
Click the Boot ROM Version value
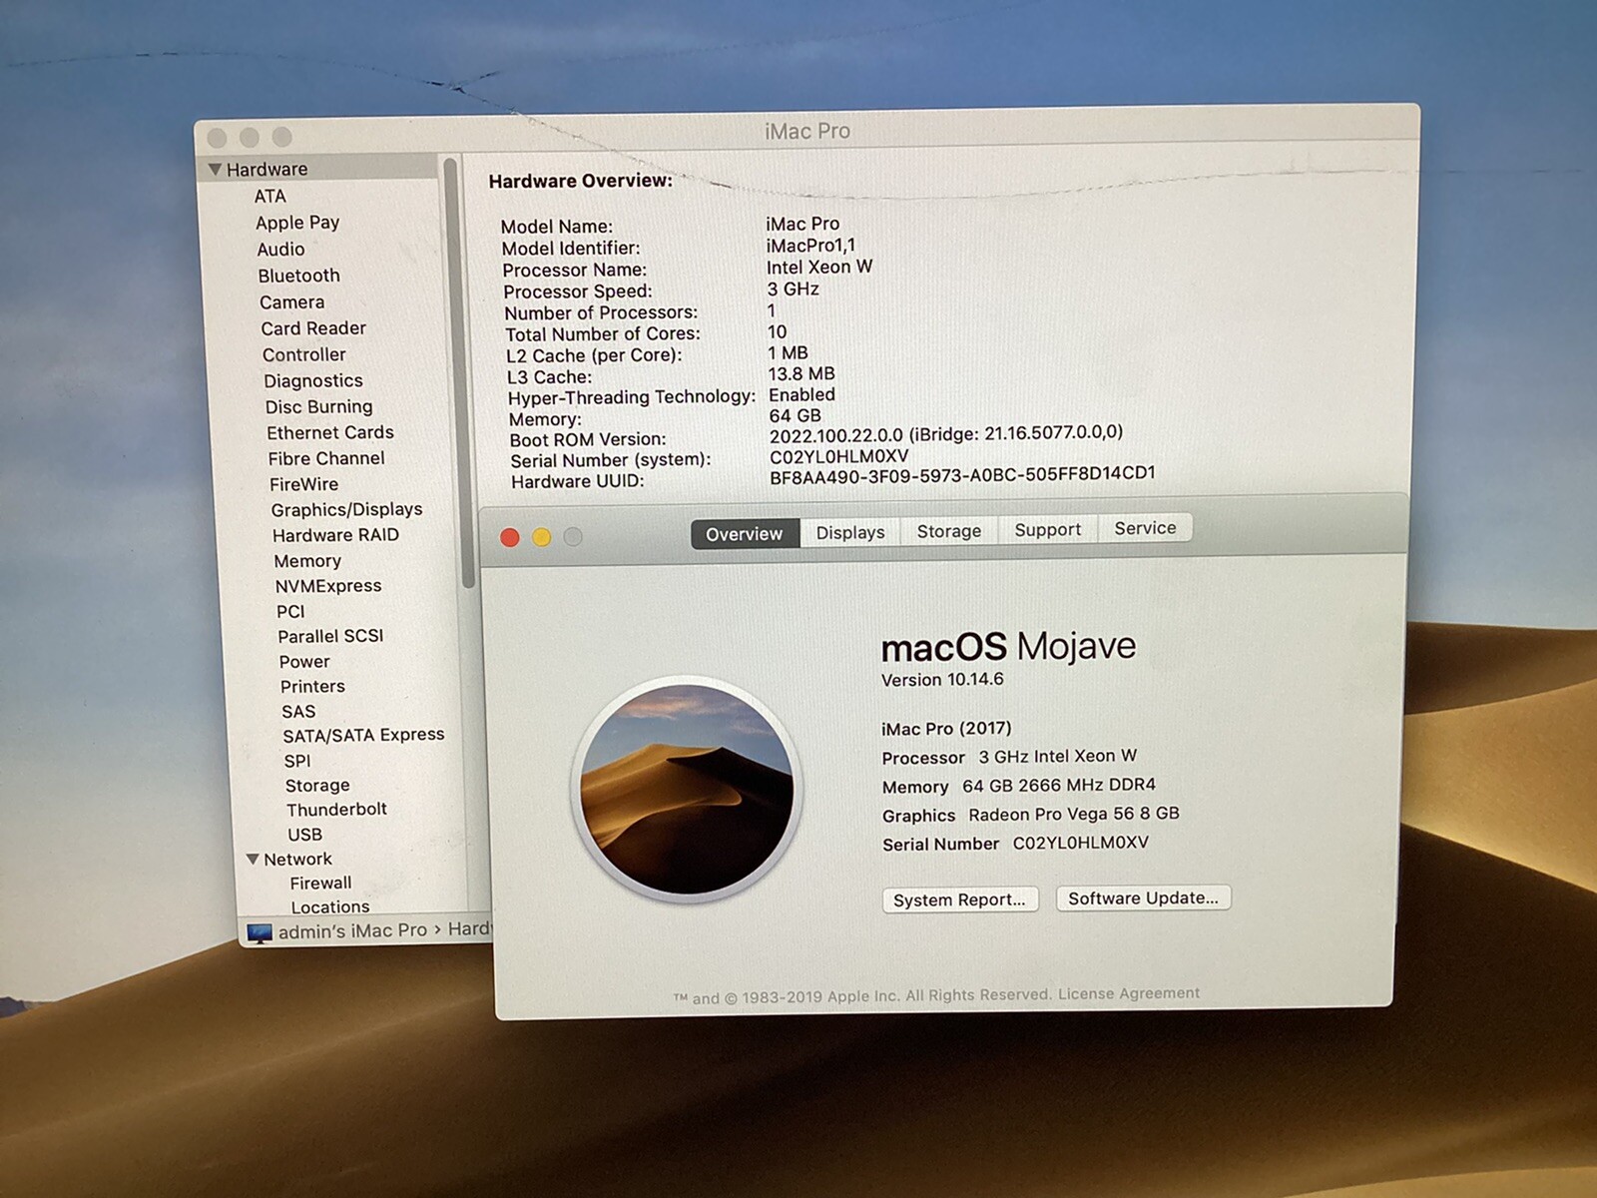coord(946,434)
